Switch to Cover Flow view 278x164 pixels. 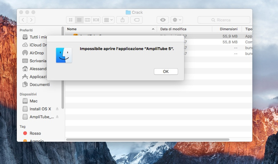coord(96,20)
